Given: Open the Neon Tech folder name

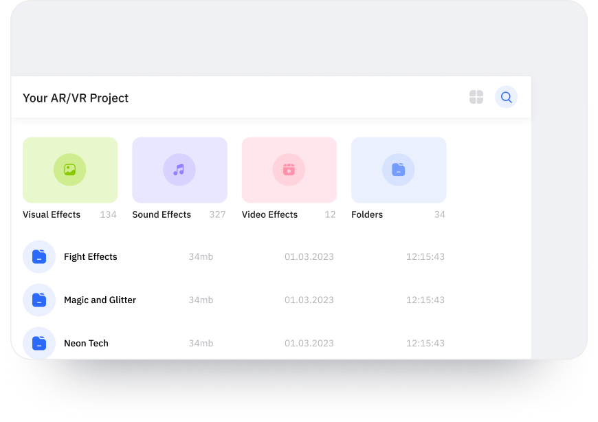Looking at the screenshot, I should click(x=86, y=343).
